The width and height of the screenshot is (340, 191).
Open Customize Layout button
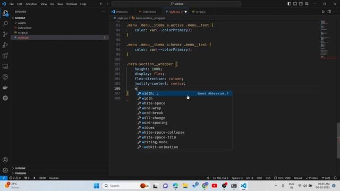(307, 4)
